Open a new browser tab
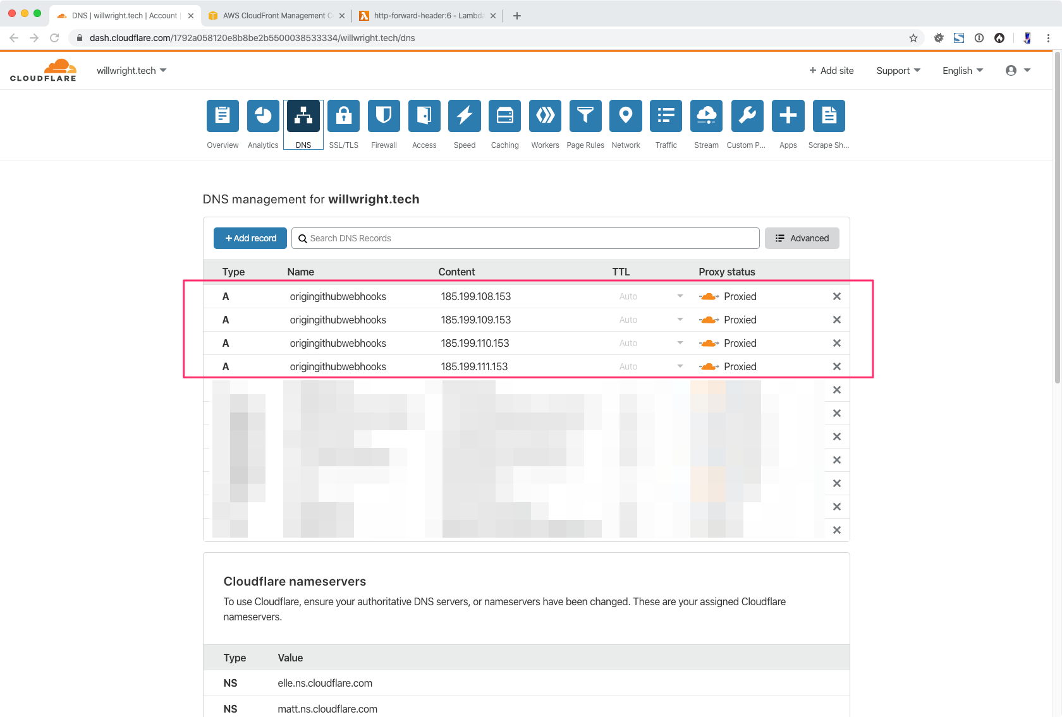Image resolution: width=1062 pixels, height=717 pixels. [517, 16]
